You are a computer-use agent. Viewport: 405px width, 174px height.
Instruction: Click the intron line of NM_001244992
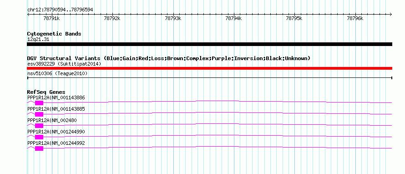point(218,146)
